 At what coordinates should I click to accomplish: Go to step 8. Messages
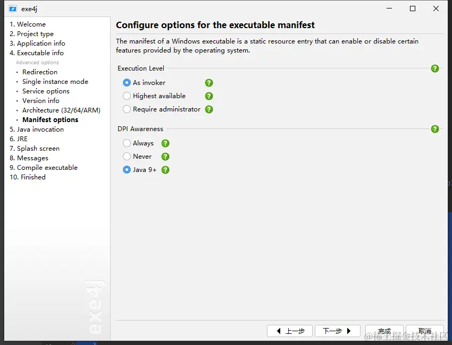point(29,158)
